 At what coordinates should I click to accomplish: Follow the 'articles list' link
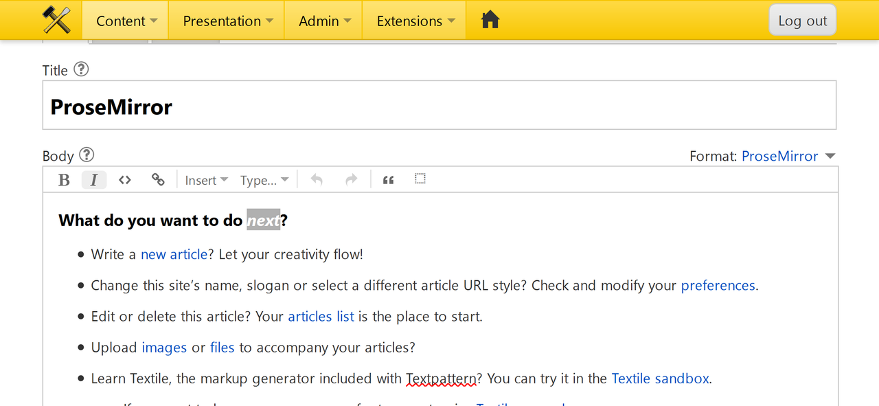[321, 316]
